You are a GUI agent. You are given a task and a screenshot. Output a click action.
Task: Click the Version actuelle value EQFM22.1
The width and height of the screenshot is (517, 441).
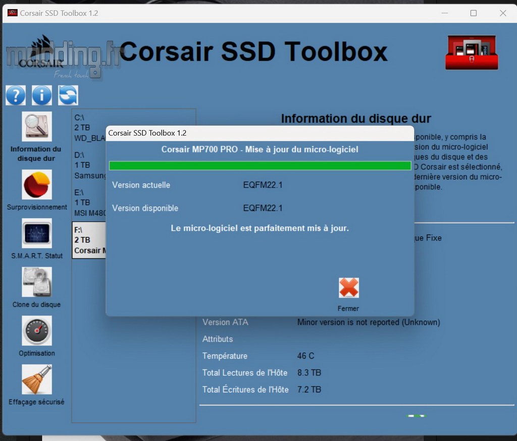click(263, 185)
